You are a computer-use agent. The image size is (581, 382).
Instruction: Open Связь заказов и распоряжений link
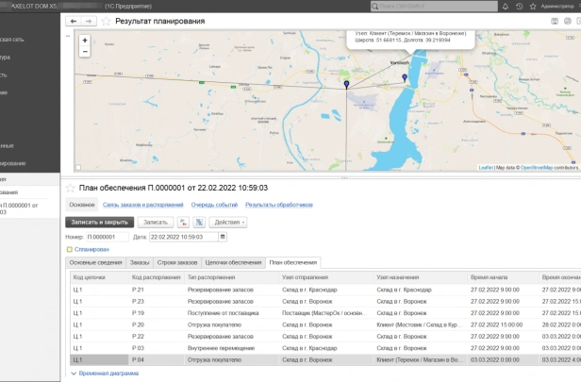pos(143,205)
